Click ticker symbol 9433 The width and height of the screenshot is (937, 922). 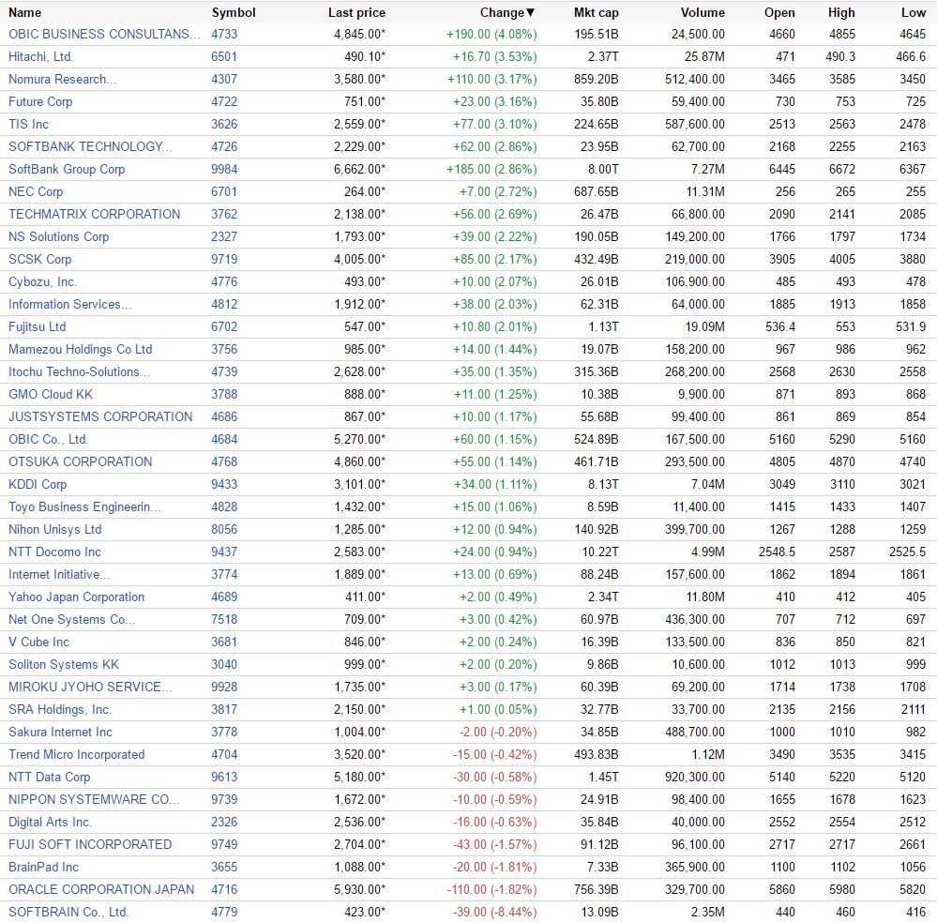pos(224,485)
